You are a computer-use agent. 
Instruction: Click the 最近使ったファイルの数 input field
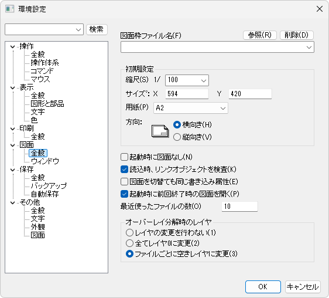tap(239, 206)
